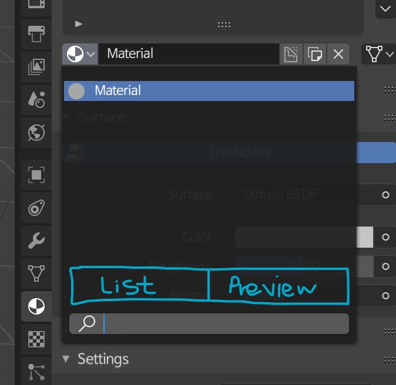Open the Particles tab (branching nodes icon)
The height and width of the screenshot is (385, 396).
coord(36,372)
